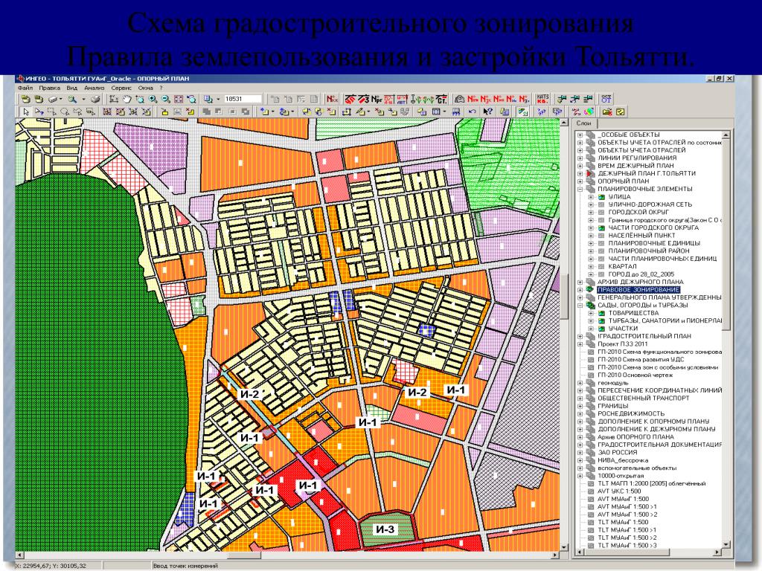Click status text Ввод точек измерений
The height and width of the screenshot is (571, 762).
point(185,566)
